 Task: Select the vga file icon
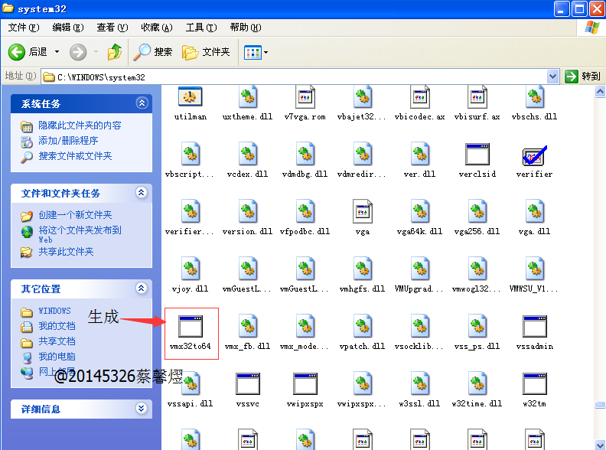click(362, 212)
